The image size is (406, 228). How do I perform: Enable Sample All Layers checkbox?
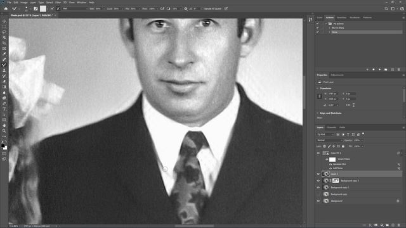click(x=202, y=9)
